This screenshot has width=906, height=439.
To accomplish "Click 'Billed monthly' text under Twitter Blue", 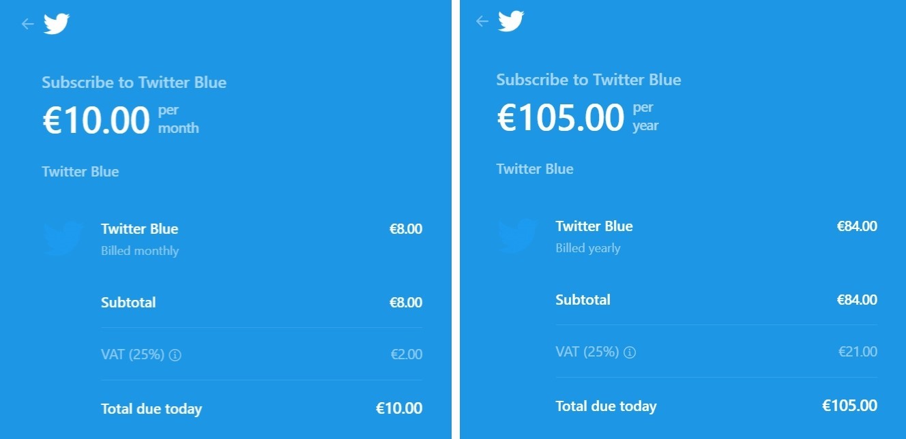I will pyautogui.click(x=140, y=251).
